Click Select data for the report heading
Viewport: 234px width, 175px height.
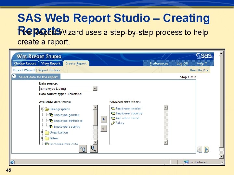[38, 77]
